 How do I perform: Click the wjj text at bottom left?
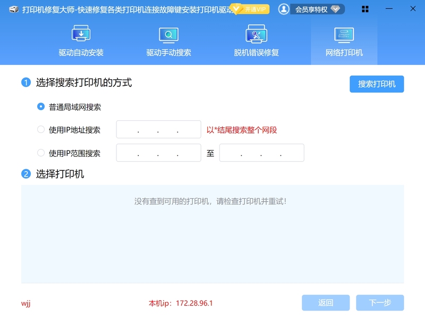coord(25,304)
